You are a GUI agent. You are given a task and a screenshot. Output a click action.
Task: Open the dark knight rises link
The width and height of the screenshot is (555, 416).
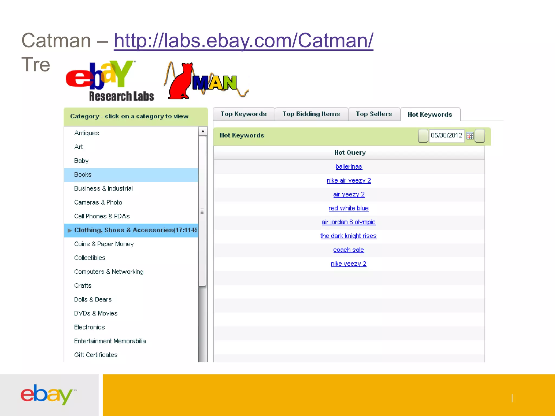tap(348, 236)
